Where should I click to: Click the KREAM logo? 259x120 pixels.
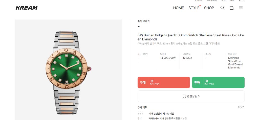[x=27, y=8]
